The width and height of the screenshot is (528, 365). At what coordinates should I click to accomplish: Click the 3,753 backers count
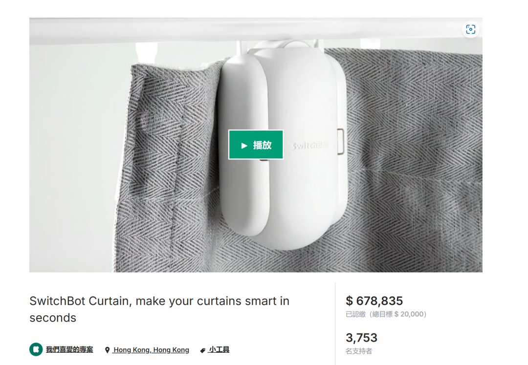(x=362, y=338)
